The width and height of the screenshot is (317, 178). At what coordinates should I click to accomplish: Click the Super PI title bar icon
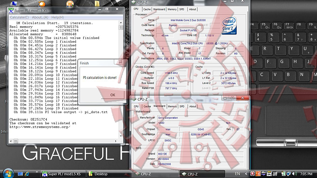[11, 10]
